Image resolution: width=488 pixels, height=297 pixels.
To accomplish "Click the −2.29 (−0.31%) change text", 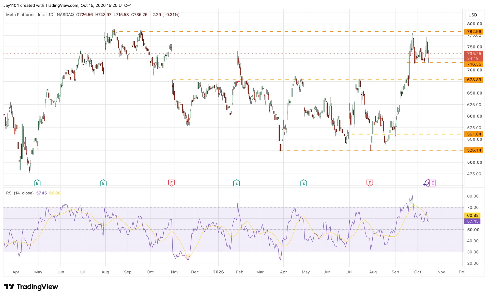I will 165,15.
